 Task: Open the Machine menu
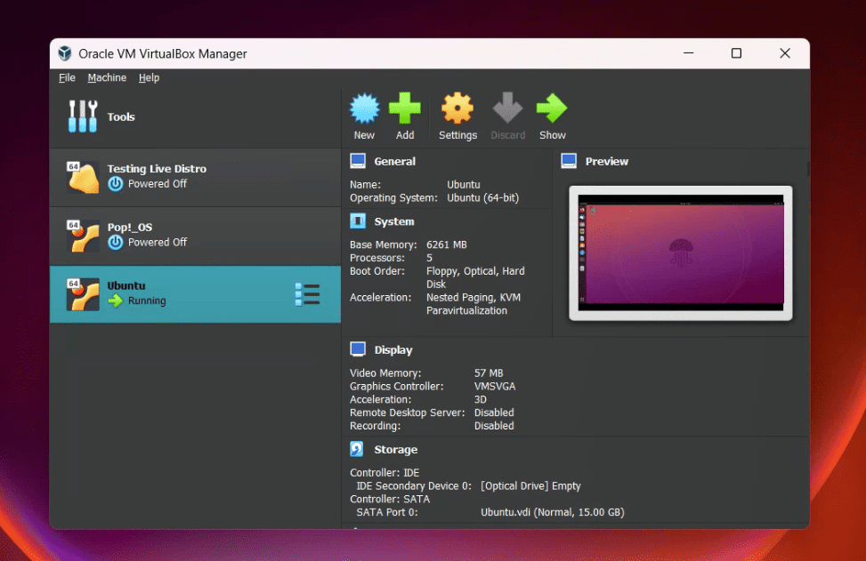coord(107,78)
